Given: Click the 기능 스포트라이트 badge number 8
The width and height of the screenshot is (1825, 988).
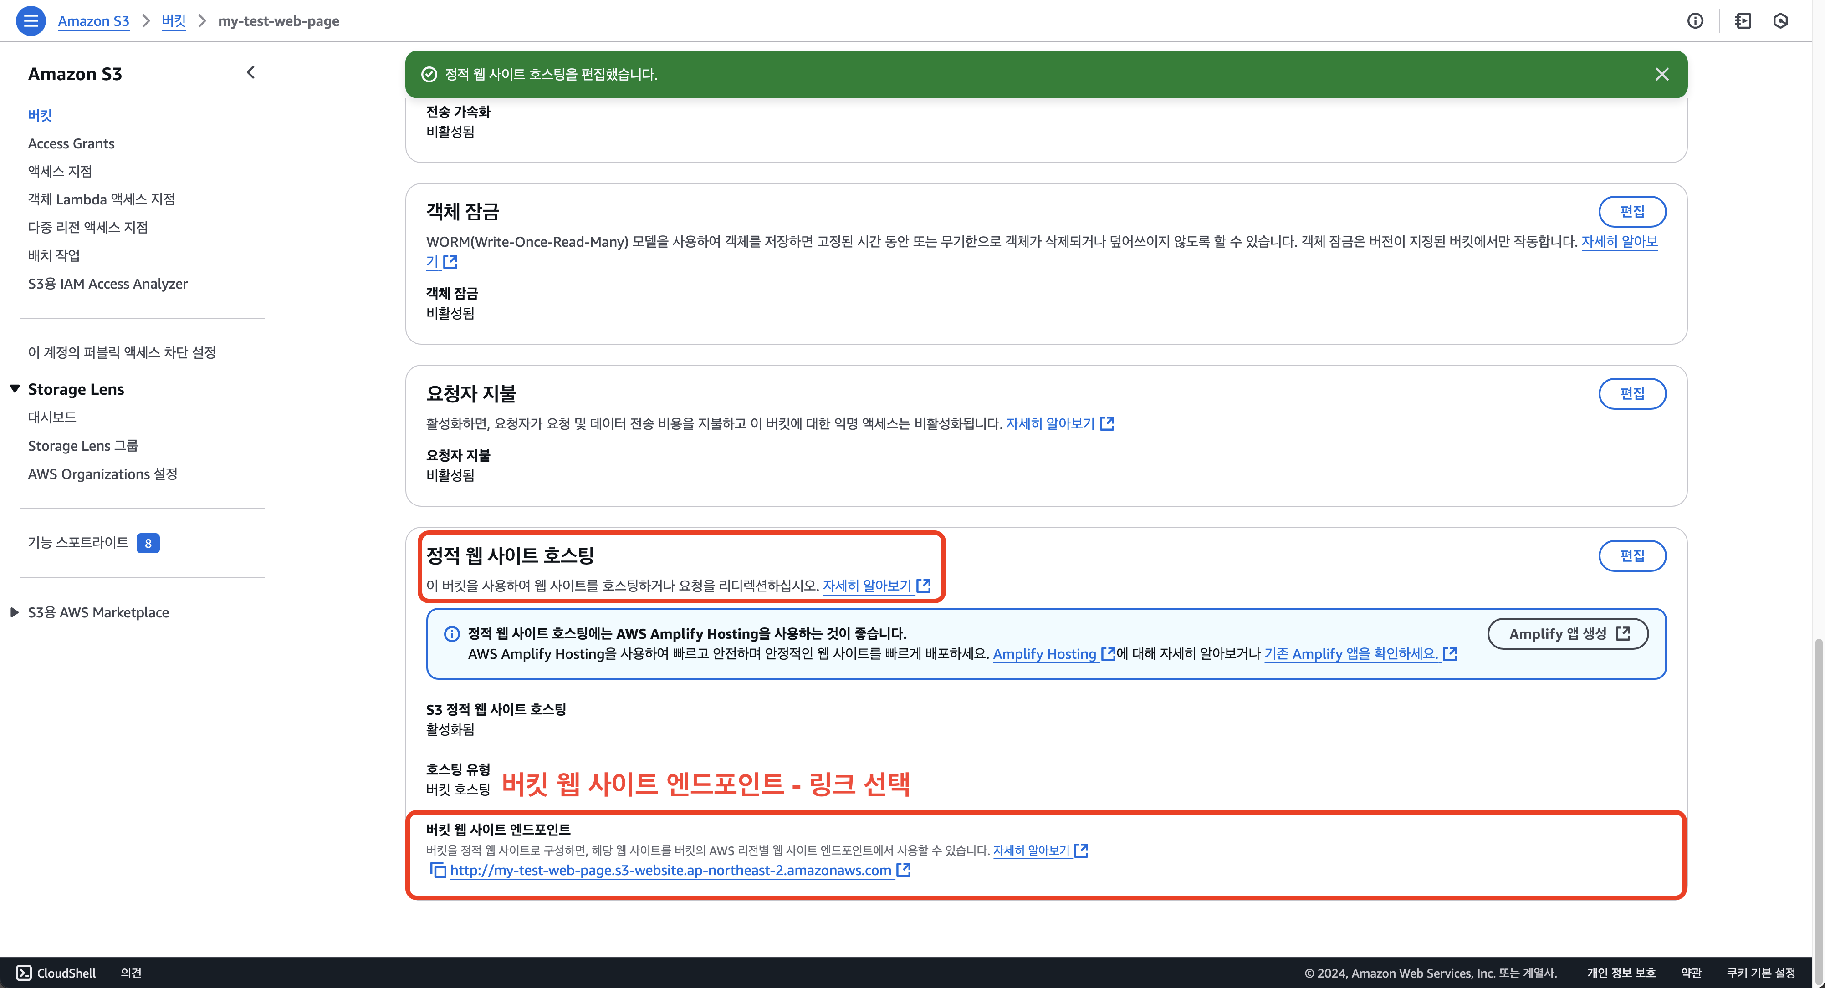Looking at the screenshot, I should tap(148, 543).
